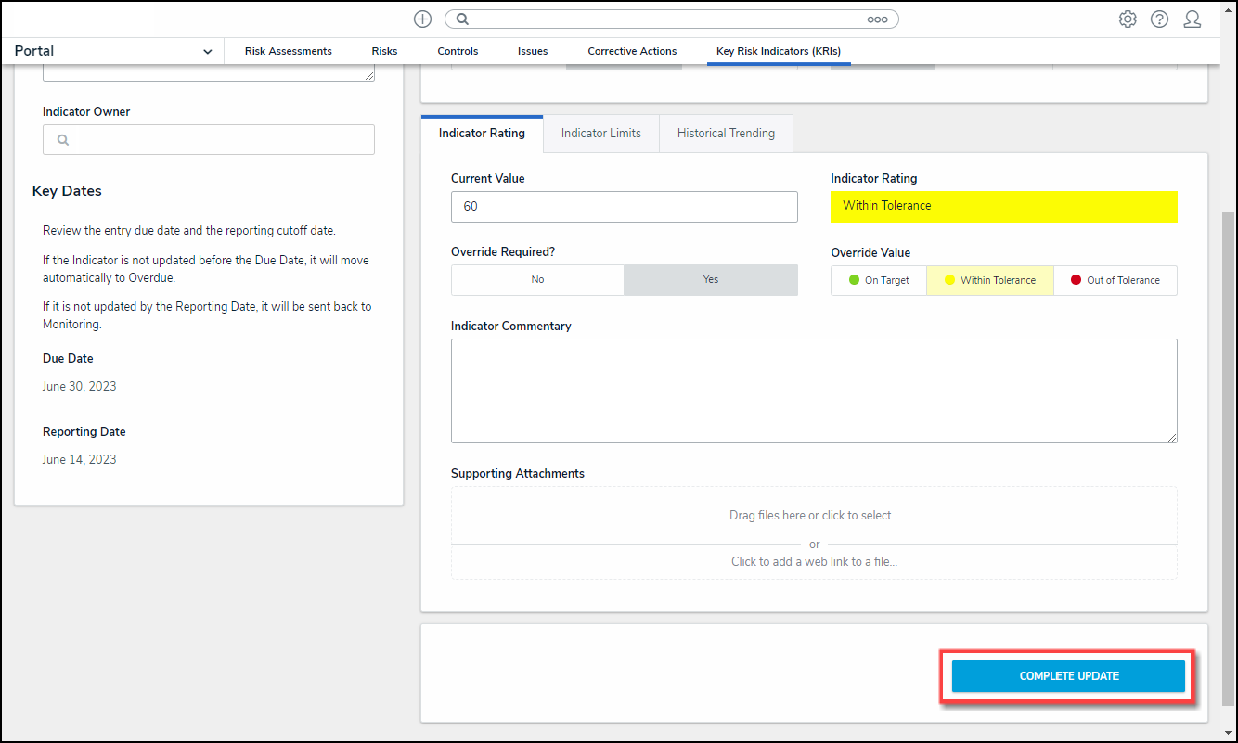The image size is (1238, 743).
Task: Expand the Portal dropdown menu
Action: (207, 52)
